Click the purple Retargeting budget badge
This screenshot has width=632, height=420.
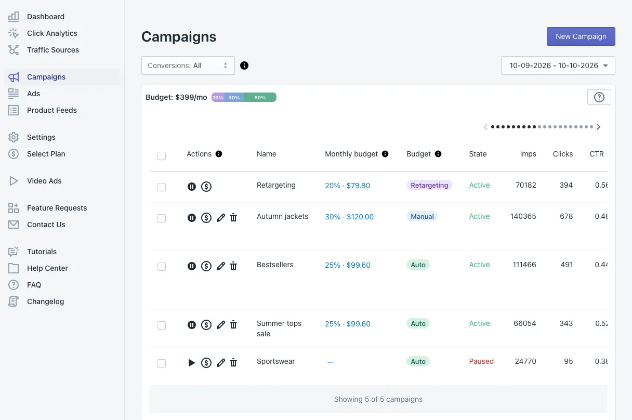429,186
